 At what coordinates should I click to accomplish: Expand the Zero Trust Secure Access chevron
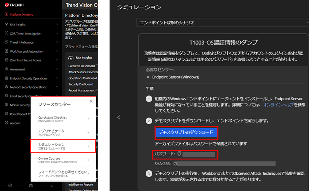click(x=57, y=60)
